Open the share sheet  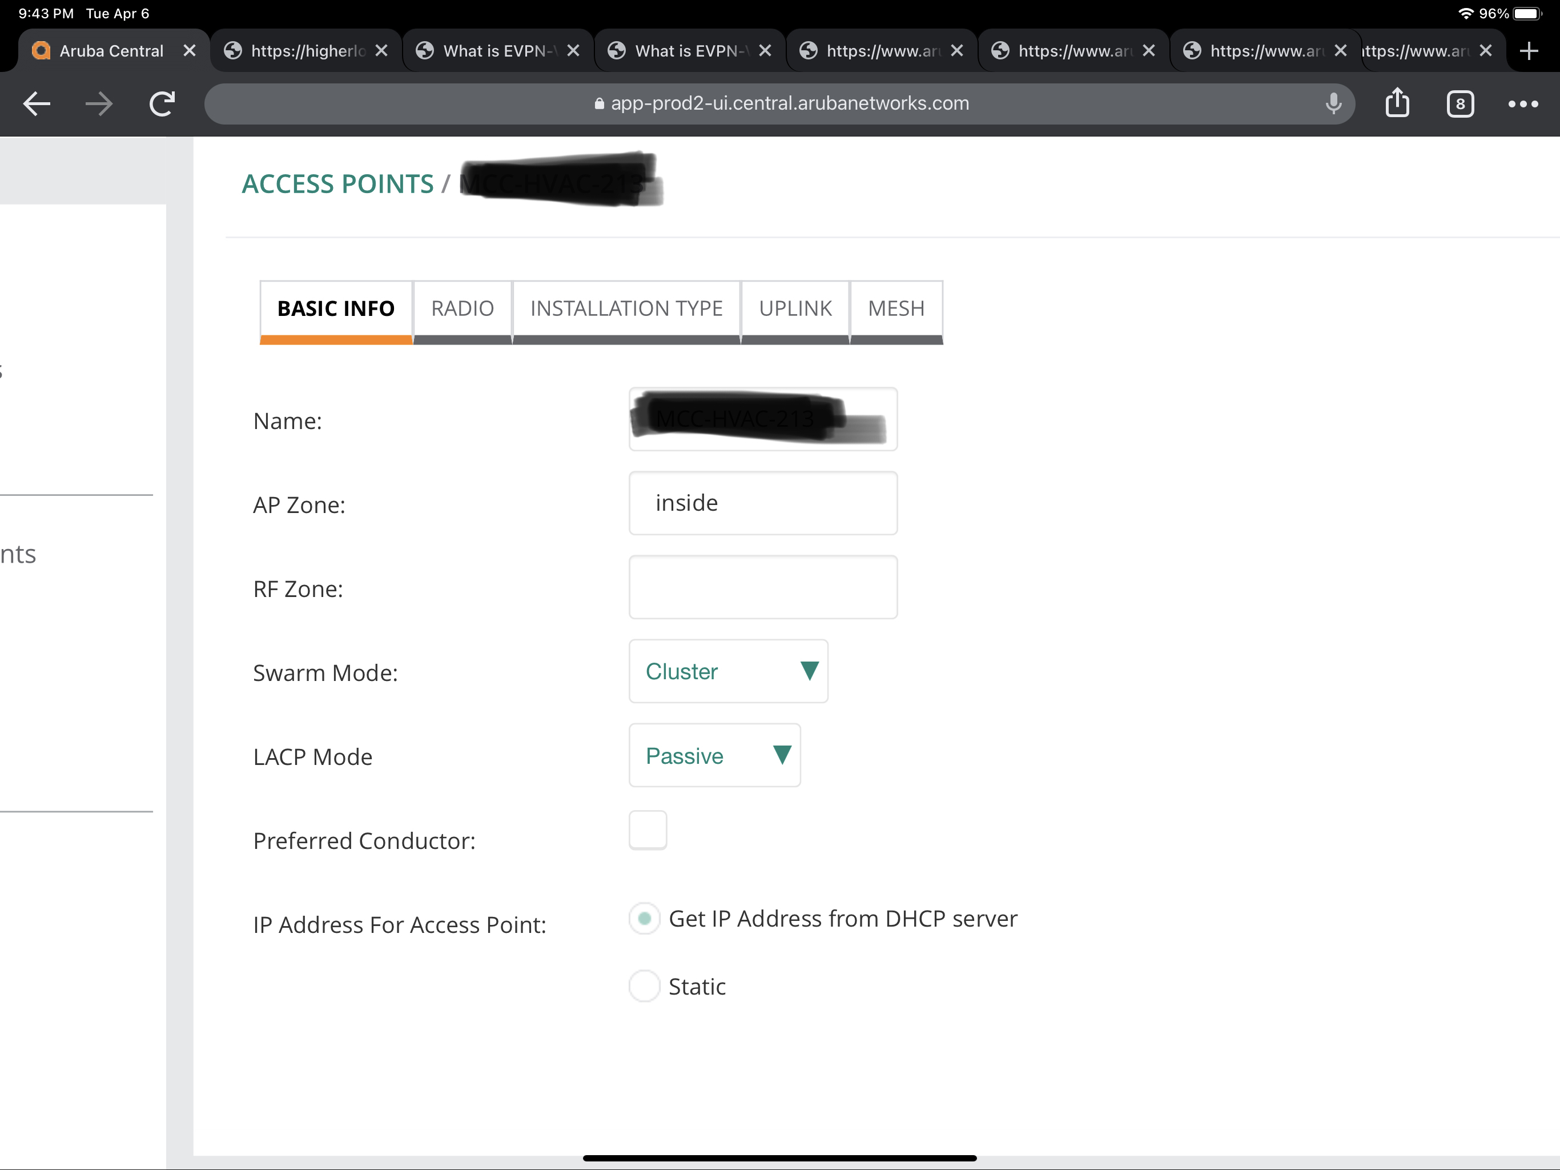1398,104
